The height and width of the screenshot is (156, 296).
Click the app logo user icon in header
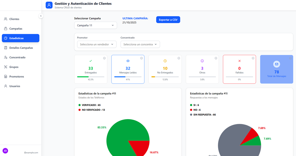pos(49,5)
